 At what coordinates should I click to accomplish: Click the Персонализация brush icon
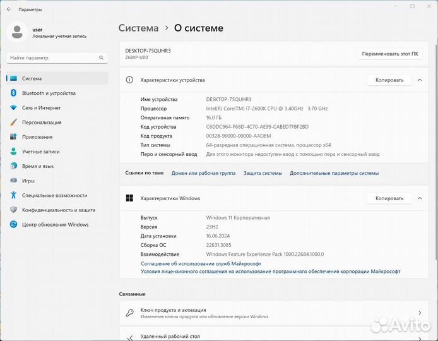pyautogui.click(x=13, y=123)
